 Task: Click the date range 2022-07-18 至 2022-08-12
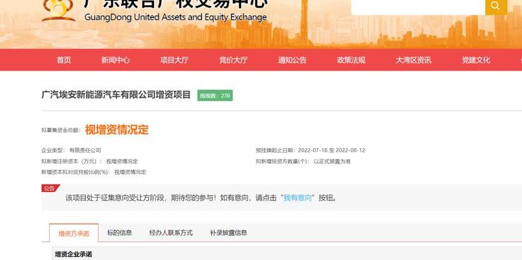pyautogui.click(x=332, y=150)
